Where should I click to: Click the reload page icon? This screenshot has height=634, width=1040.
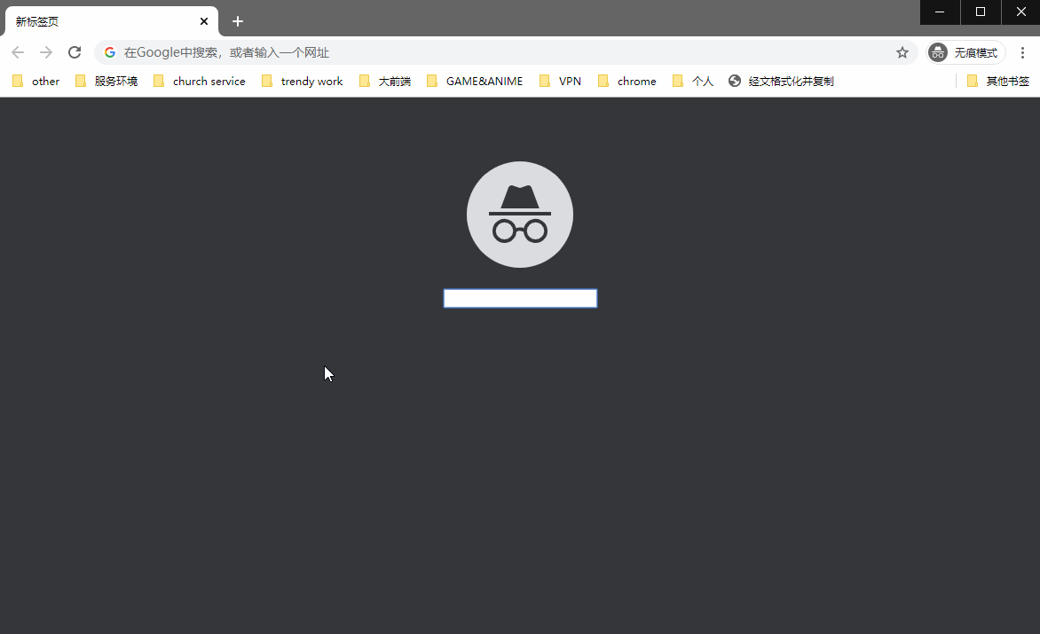[x=75, y=52]
